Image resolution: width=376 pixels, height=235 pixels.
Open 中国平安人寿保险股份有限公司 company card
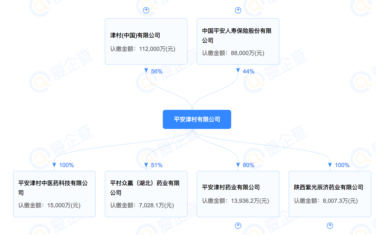238,42
